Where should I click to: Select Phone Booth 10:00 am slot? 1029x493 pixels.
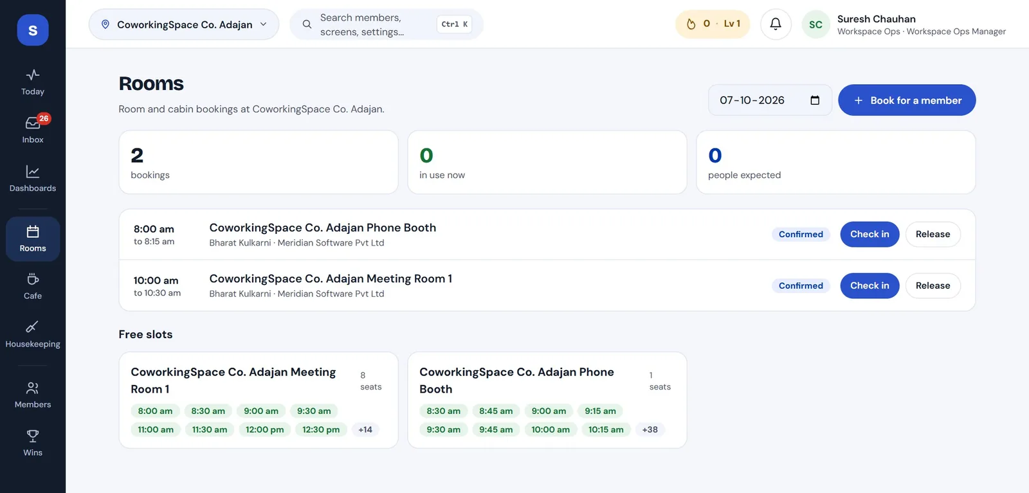(x=551, y=430)
